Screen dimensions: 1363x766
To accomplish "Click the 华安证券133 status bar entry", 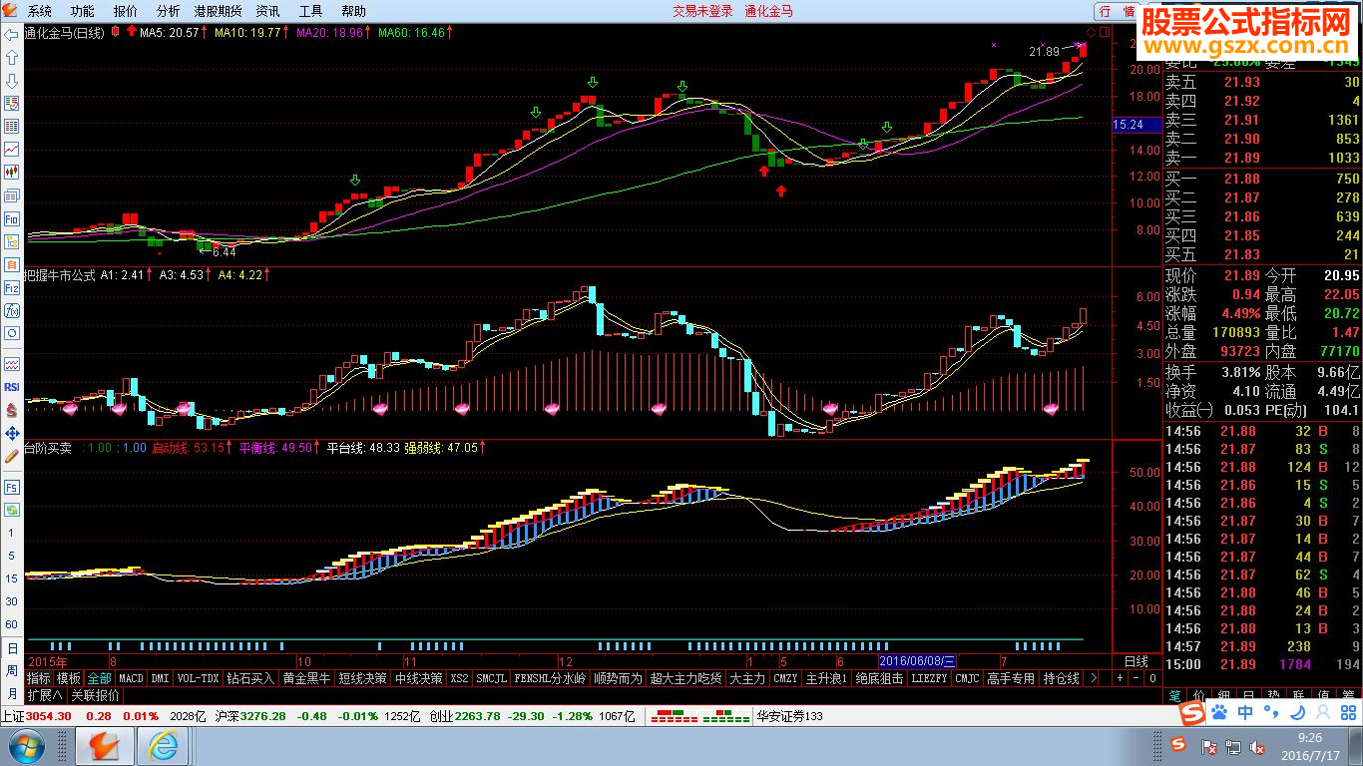I will pyautogui.click(x=789, y=716).
